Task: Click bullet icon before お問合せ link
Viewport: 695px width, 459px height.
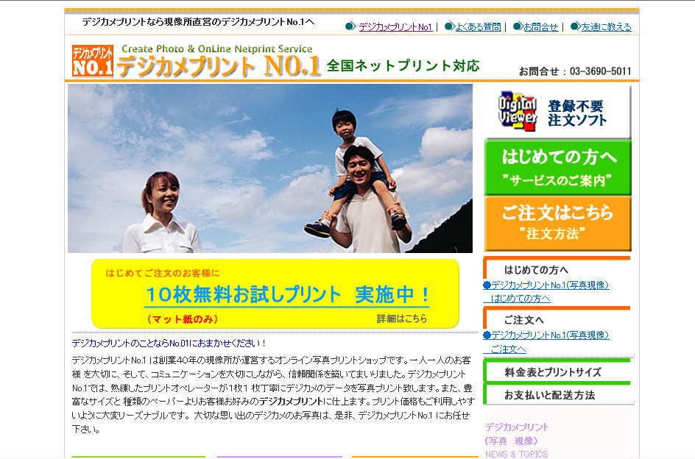Action: (518, 26)
